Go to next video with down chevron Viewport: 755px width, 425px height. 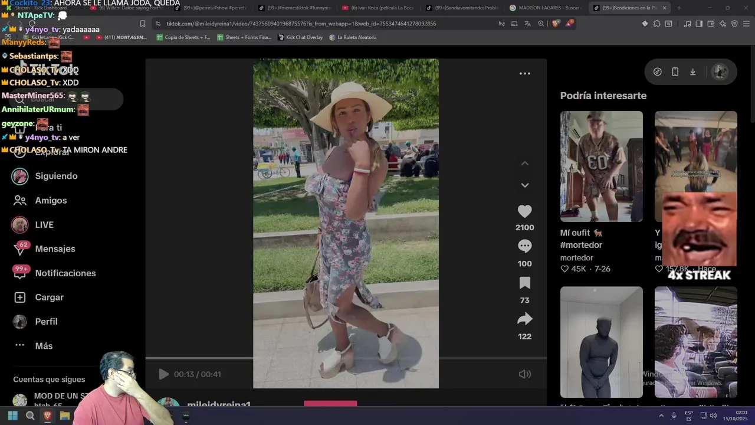click(x=524, y=185)
